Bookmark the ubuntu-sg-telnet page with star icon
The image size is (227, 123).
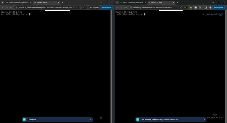pos(185,7)
